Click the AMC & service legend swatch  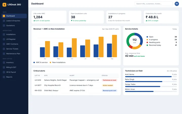[x=34, y=63]
